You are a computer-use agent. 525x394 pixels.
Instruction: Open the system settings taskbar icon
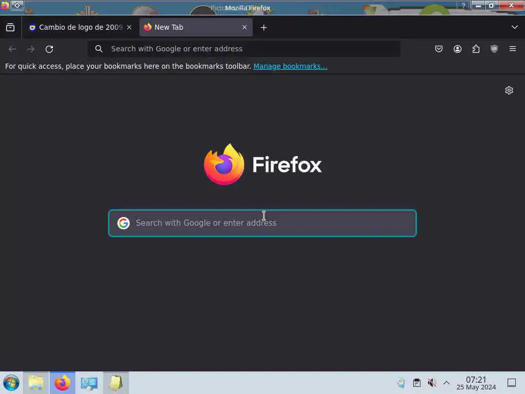point(89,383)
